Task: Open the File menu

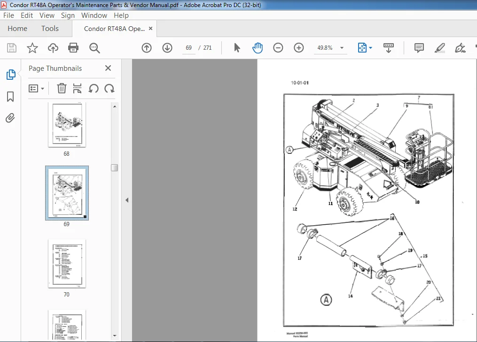Action: tap(8, 15)
